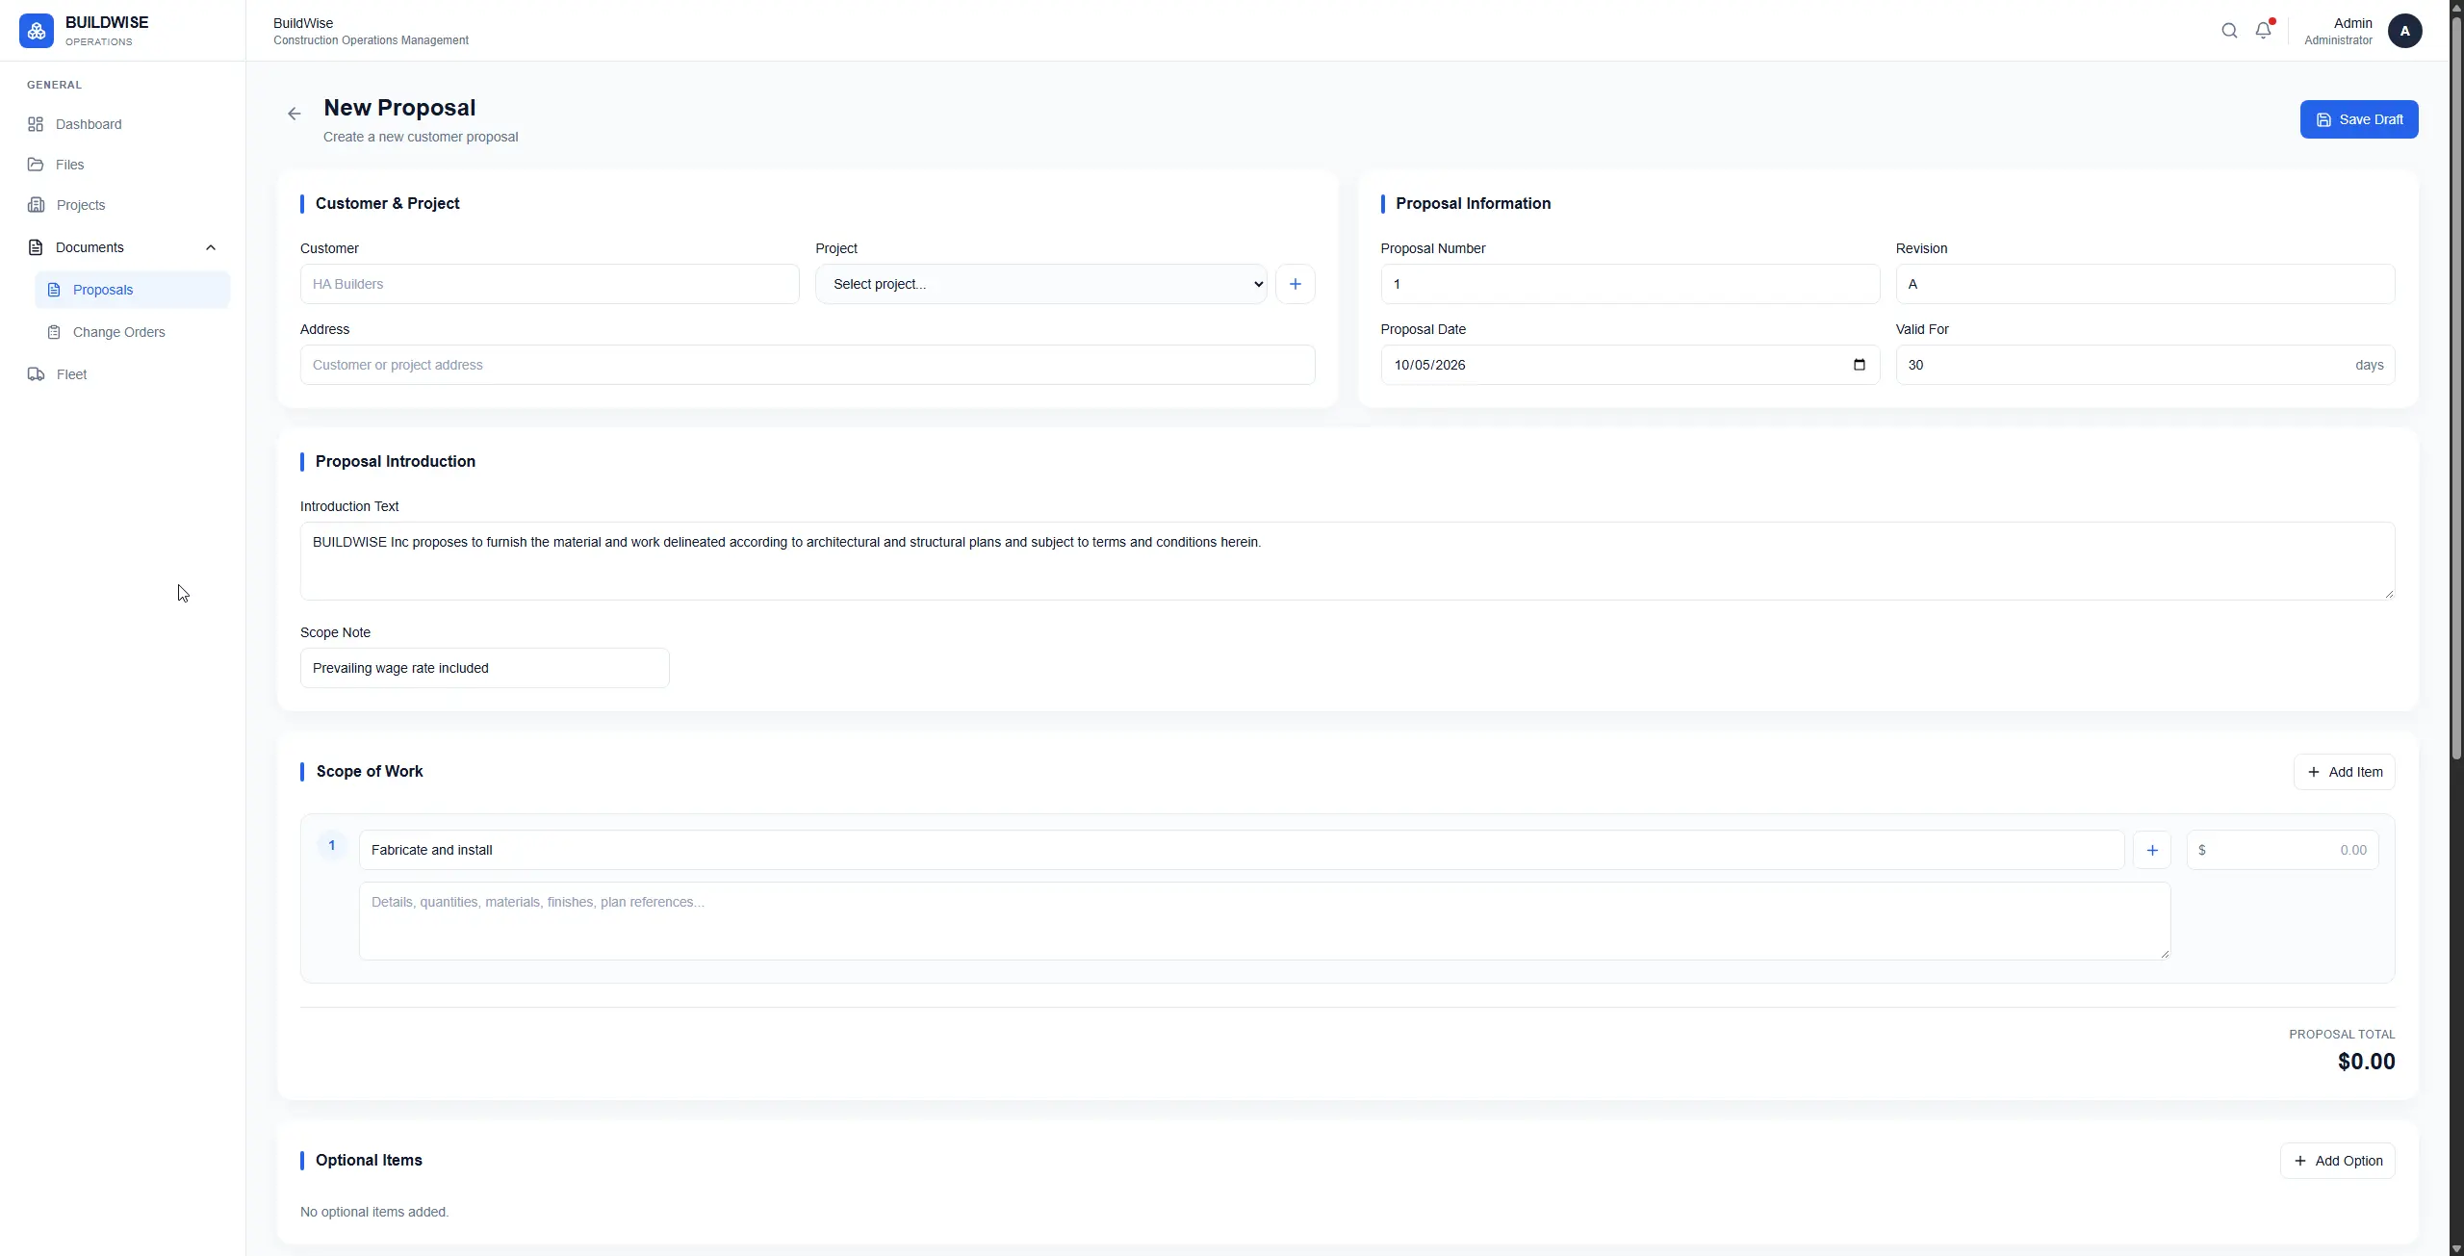
Task: Open the search icon in header
Action: pos(2229,31)
